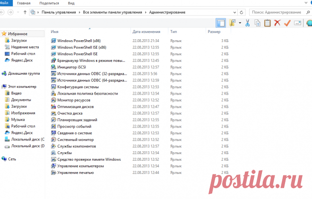
Task: Click the Монитор ресурсов icon
Action: point(53,100)
